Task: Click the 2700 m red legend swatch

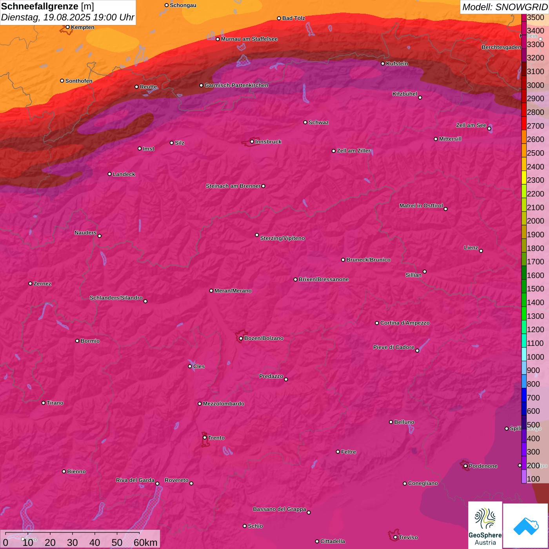Action: [524, 123]
